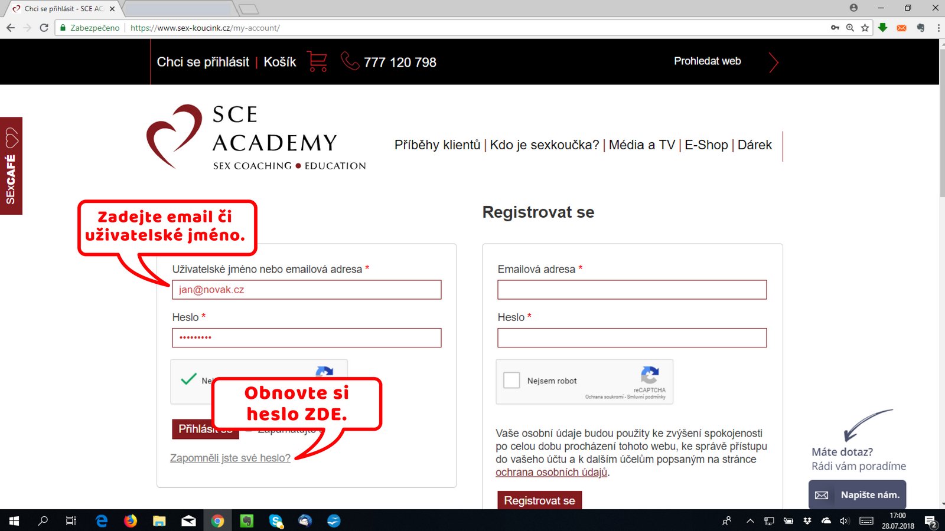Click the Zapomněli jste své heslo link
945x531 pixels.
[230, 458]
